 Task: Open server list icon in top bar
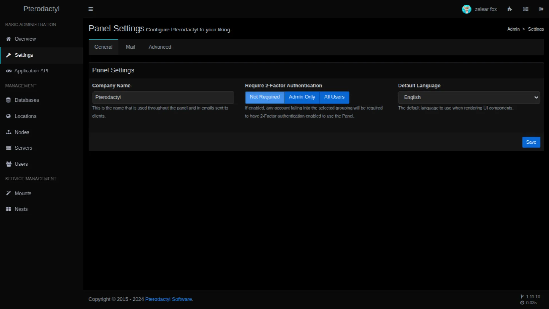point(526,9)
